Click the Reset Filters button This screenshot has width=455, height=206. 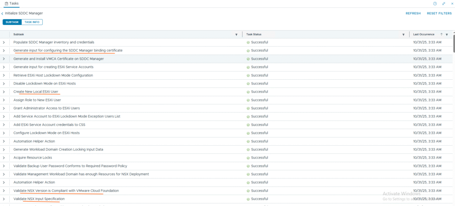[439, 13]
